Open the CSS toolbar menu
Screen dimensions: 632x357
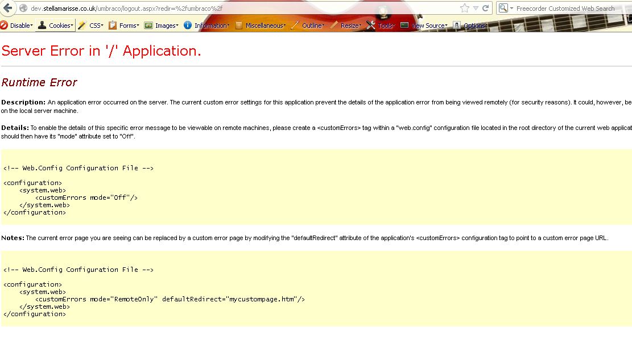point(96,26)
